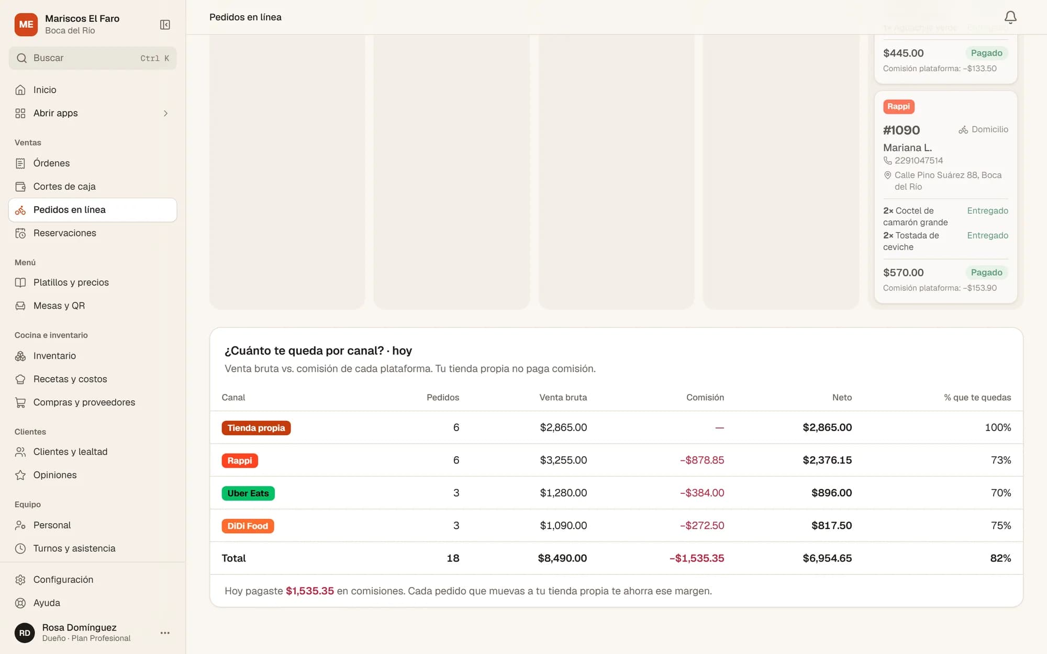Open the Inventario menu item
1047x654 pixels.
(93, 356)
